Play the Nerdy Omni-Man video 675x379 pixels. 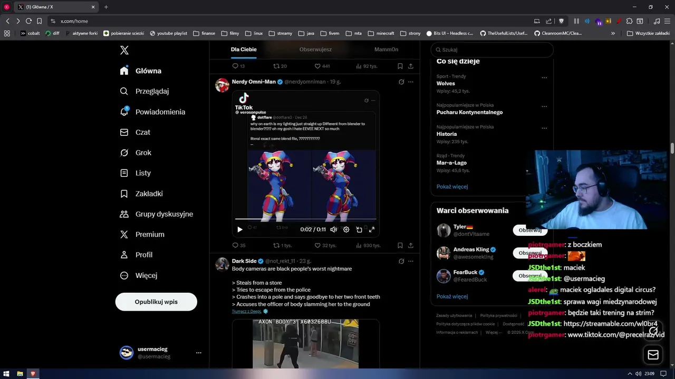coord(240,230)
